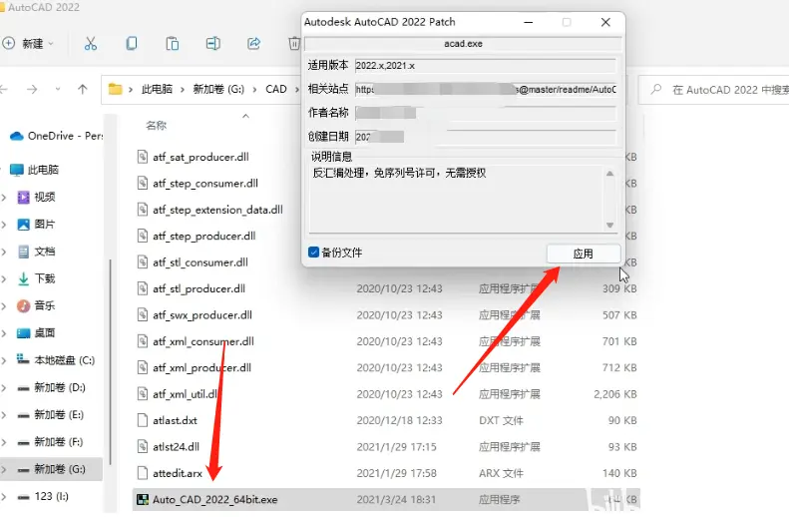Minimize the AutoCAD 2022 Patch window

tap(529, 22)
